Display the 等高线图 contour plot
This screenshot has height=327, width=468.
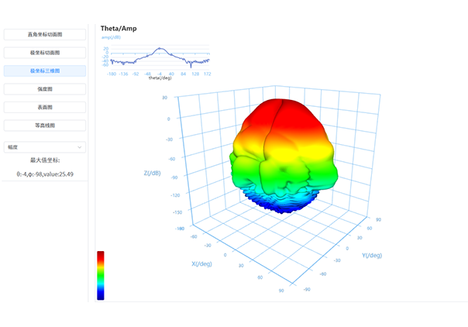point(45,125)
